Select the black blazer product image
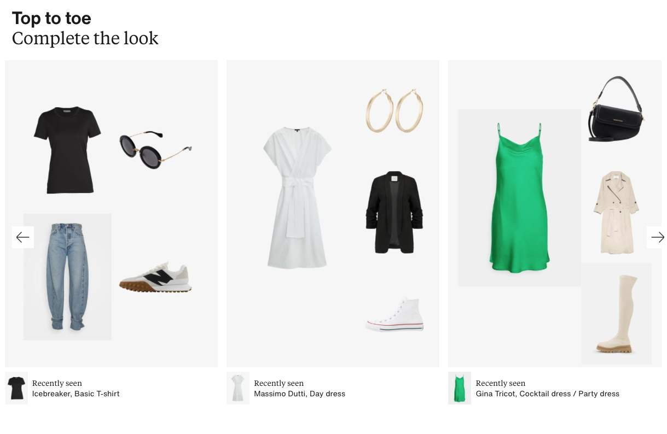Image resolution: width=667 pixels, height=434 pixels. tap(395, 213)
